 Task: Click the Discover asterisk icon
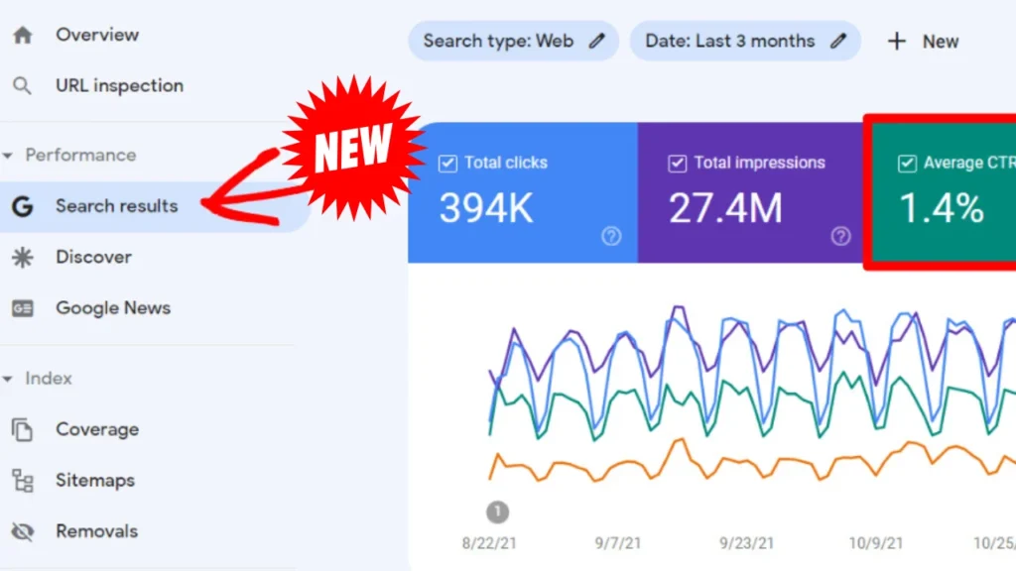pyautogui.click(x=23, y=257)
